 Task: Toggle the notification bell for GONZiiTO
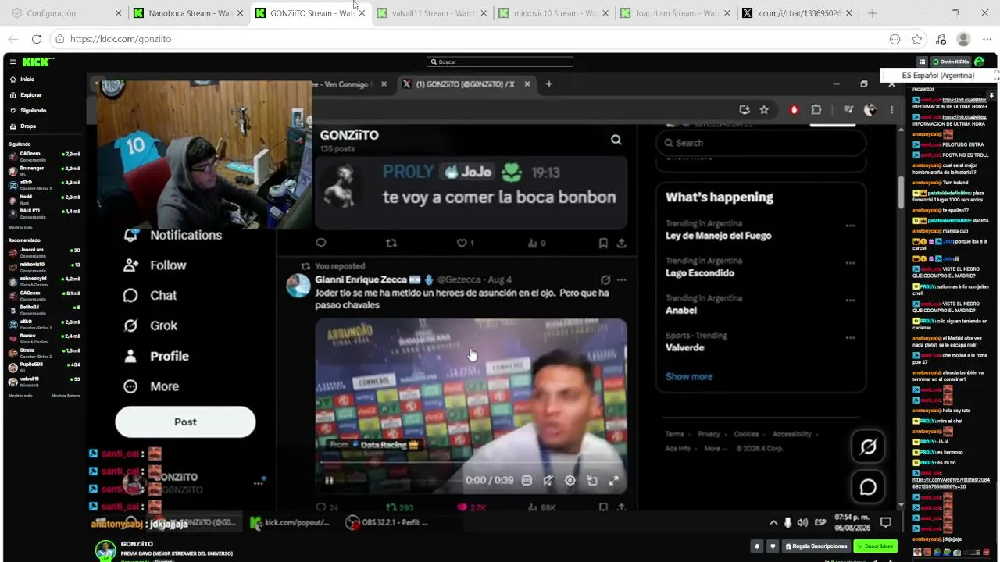[x=757, y=546]
